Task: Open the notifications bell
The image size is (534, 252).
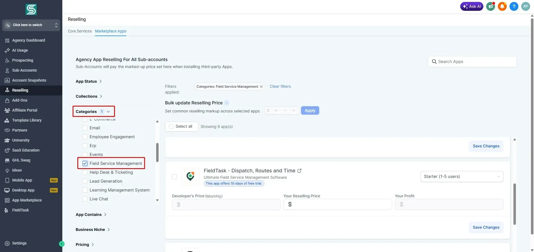Action: [x=502, y=6]
